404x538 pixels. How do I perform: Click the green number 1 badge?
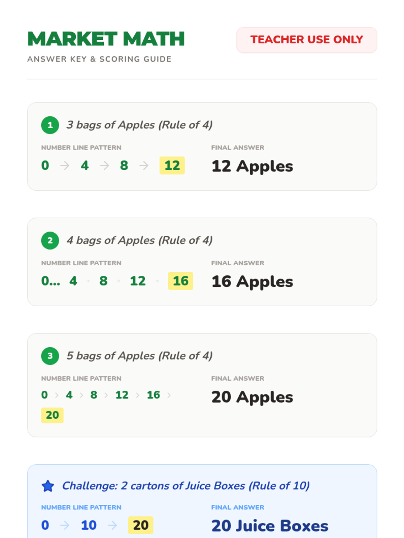pos(50,125)
